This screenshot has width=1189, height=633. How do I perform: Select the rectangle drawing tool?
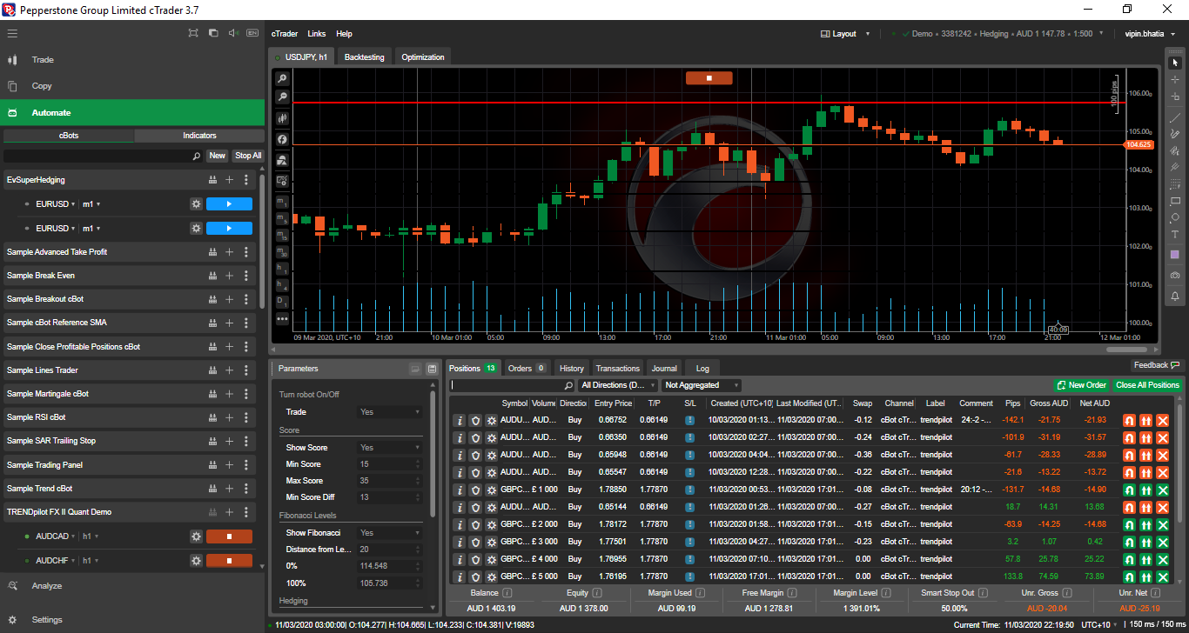coord(1175,201)
